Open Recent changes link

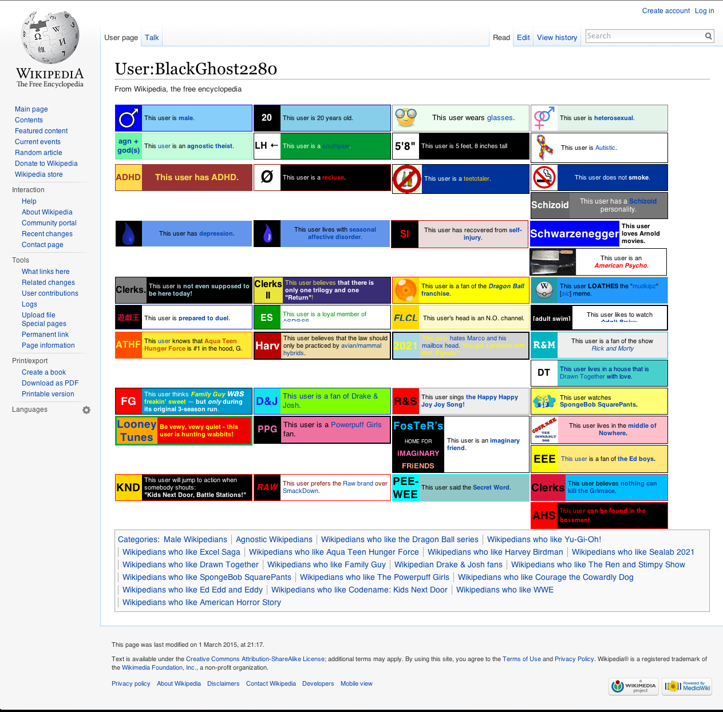(47, 234)
